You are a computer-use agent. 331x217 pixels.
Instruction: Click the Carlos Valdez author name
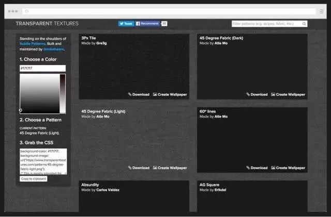click(x=108, y=190)
